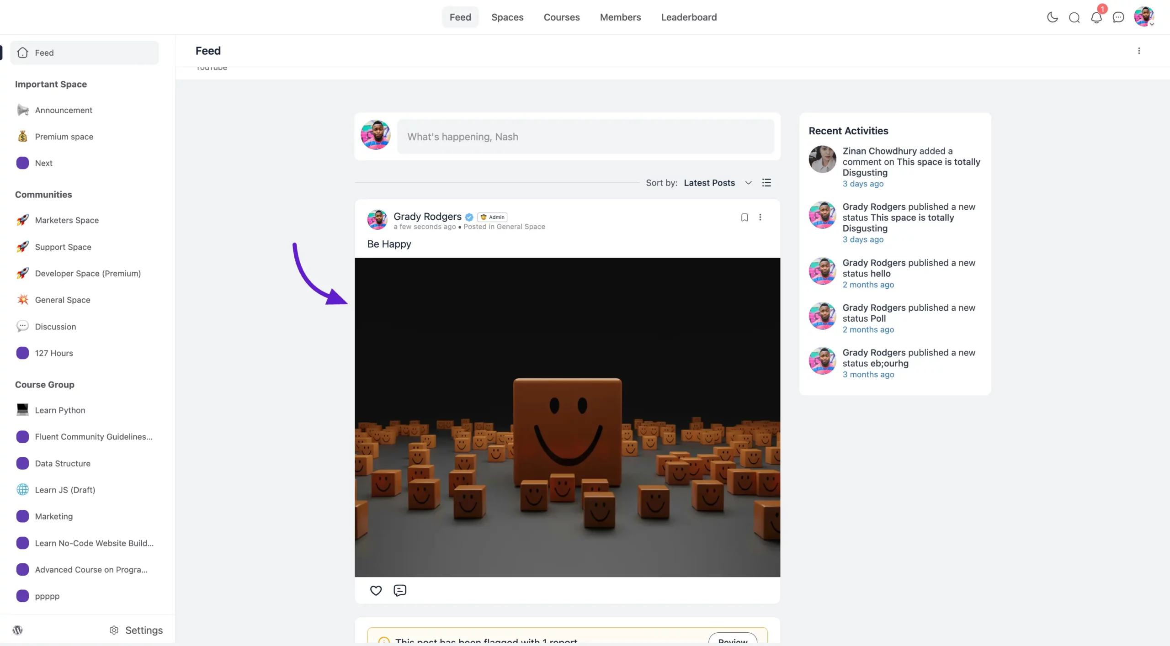This screenshot has width=1170, height=646.
Task: Click Grady Rodgers post avatar
Action: [x=377, y=220]
